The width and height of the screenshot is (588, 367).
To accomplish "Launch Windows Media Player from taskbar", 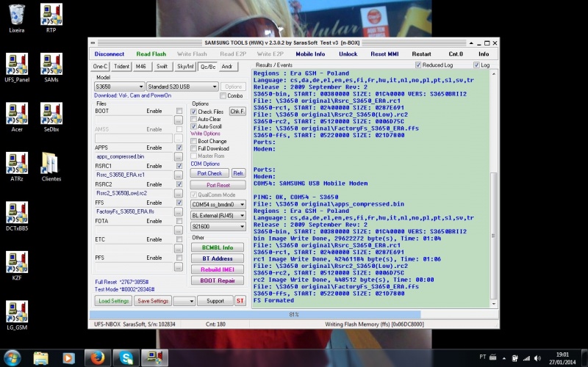I will click(68, 358).
